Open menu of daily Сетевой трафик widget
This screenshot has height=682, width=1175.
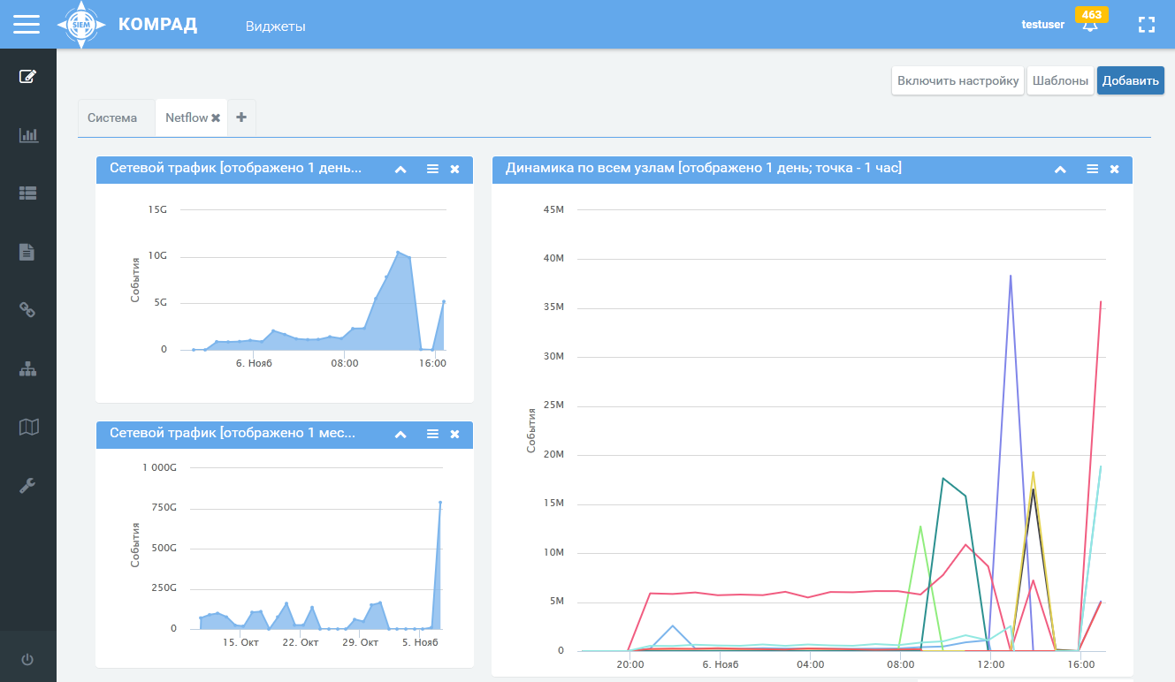click(432, 169)
